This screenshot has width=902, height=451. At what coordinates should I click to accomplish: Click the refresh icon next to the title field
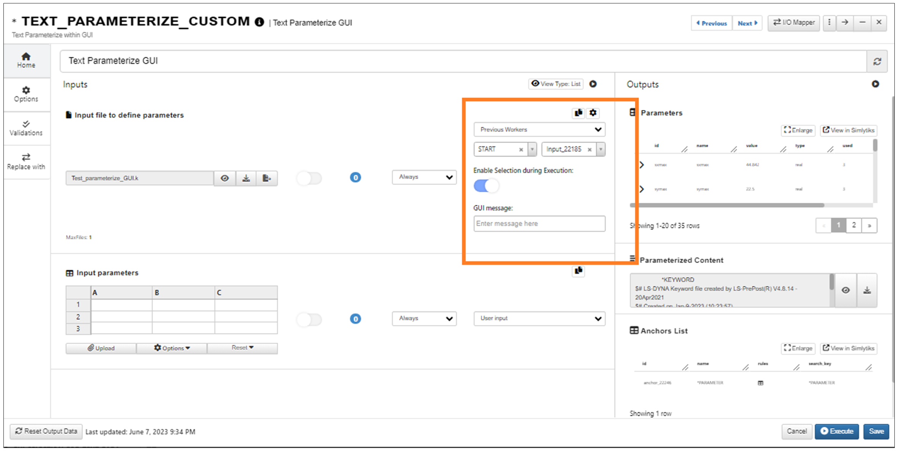(877, 61)
